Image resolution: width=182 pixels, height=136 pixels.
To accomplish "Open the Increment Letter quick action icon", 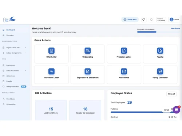I will (x=51, y=71).
